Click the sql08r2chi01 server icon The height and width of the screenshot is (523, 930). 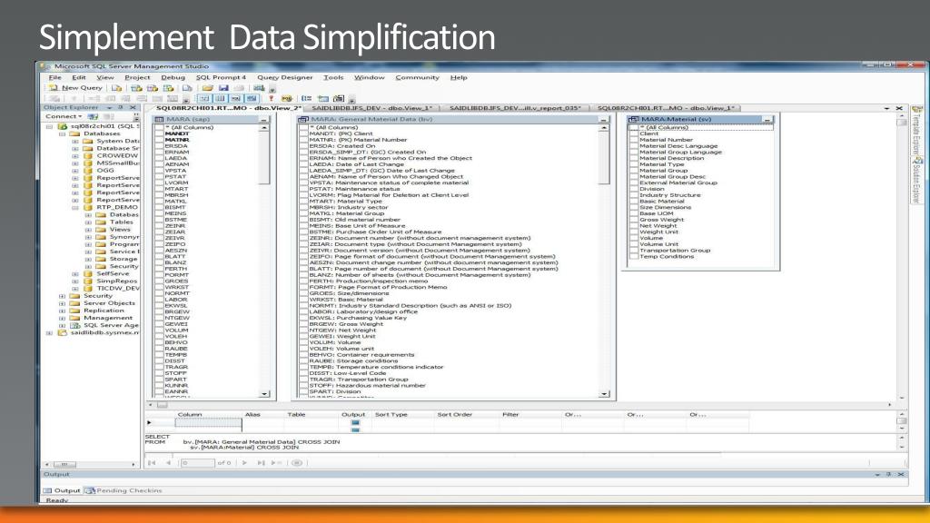tap(63, 126)
